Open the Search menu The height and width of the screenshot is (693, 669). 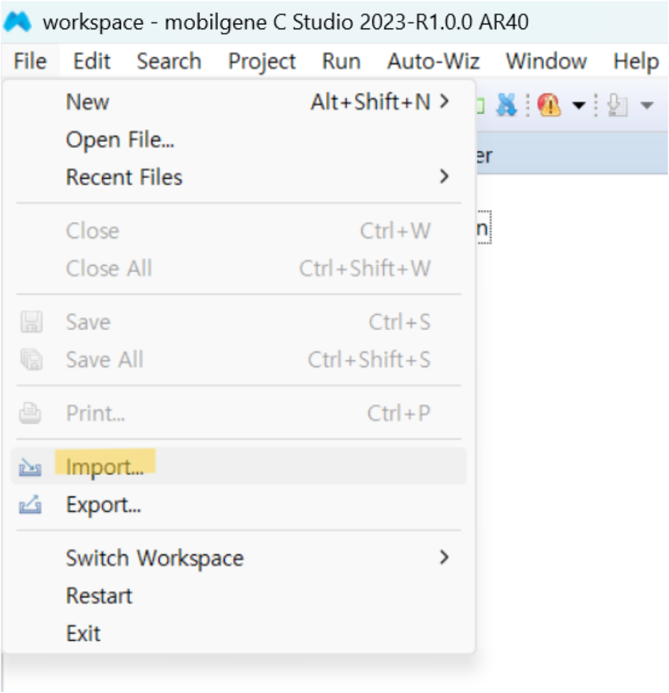point(169,61)
